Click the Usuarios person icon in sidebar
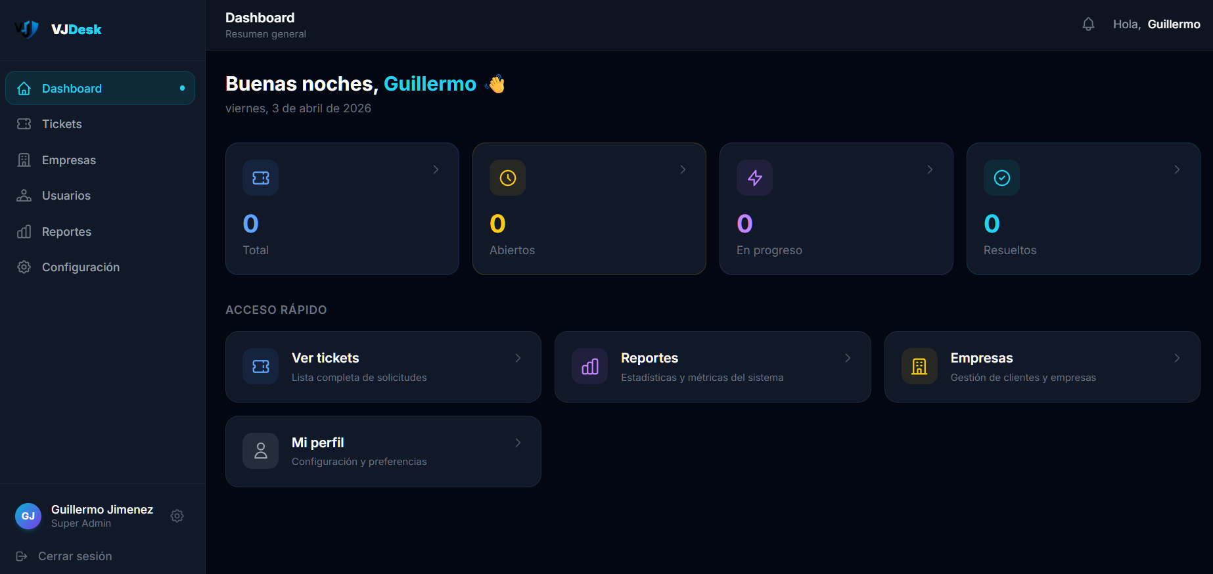Viewport: 1213px width, 574px height. click(x=24, y=195)
